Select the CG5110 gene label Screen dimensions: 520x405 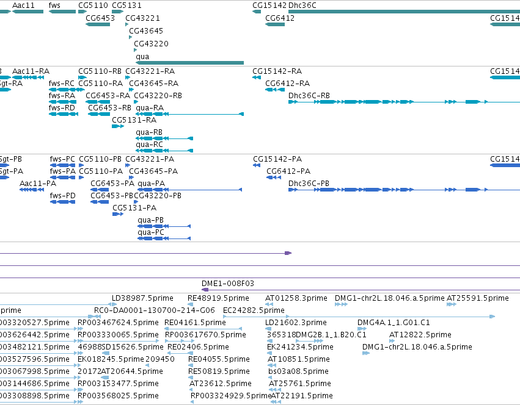click(93, 5)
